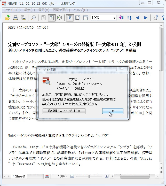Image resolution: width=166 pixels, height=186 pixels.
Task: Click paragraph line beginning 'そのほか、Webサービス'
Action: point(82,147)
